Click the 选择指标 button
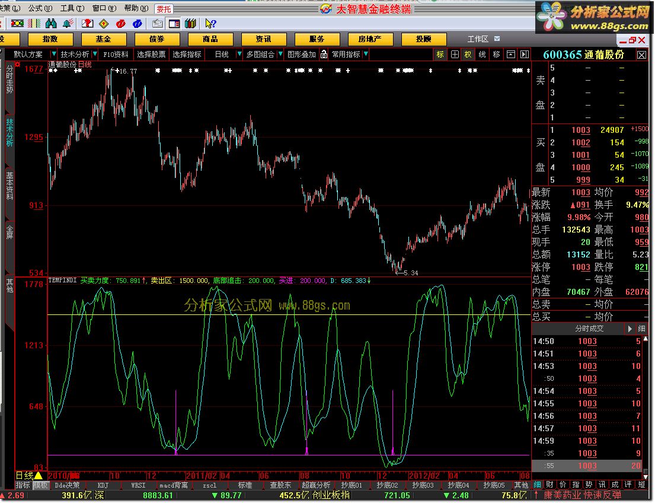Viewport: 655px width, 503px height. tap(187, 55)
